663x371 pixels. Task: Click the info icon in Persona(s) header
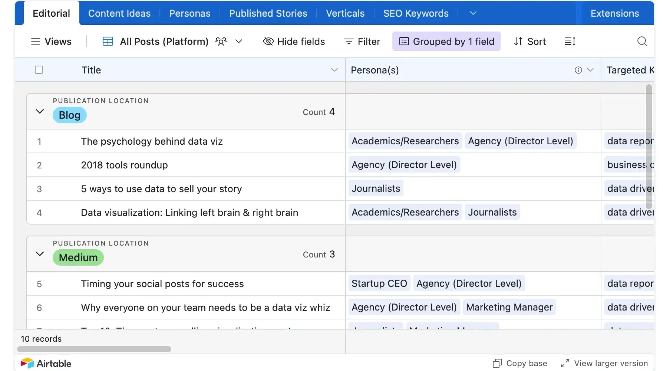578,70
